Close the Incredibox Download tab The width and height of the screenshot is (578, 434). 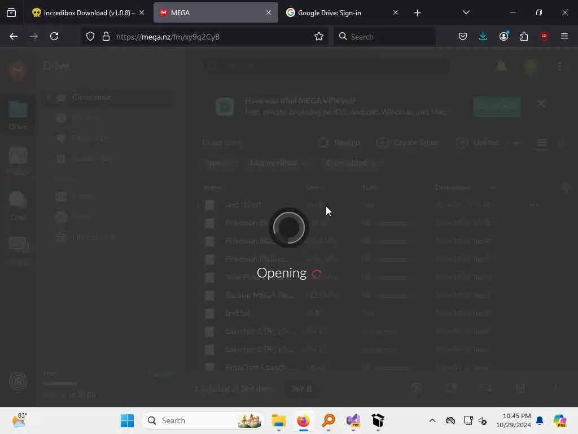tap(142, 13)
